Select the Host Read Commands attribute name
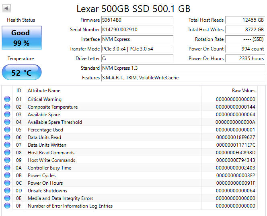 (x=51, y=153)
